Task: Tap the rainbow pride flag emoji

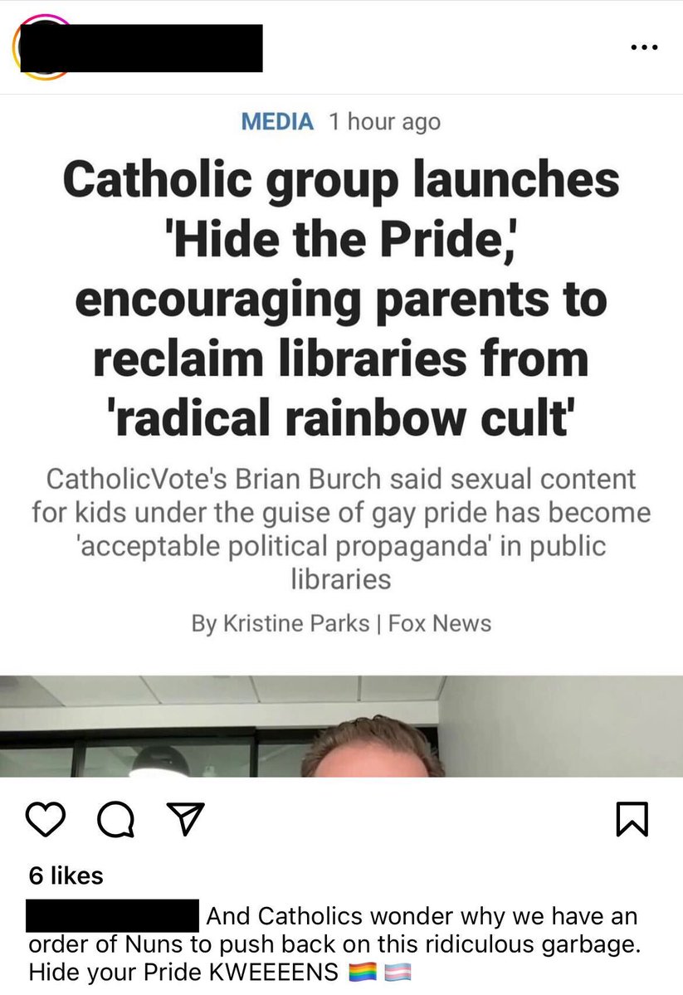Action: tap(363, 972)
